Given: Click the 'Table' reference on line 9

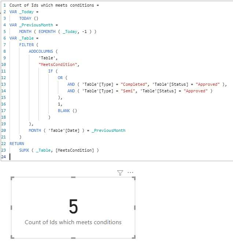Looking at the screenshot, I should [x=47, y=58].
